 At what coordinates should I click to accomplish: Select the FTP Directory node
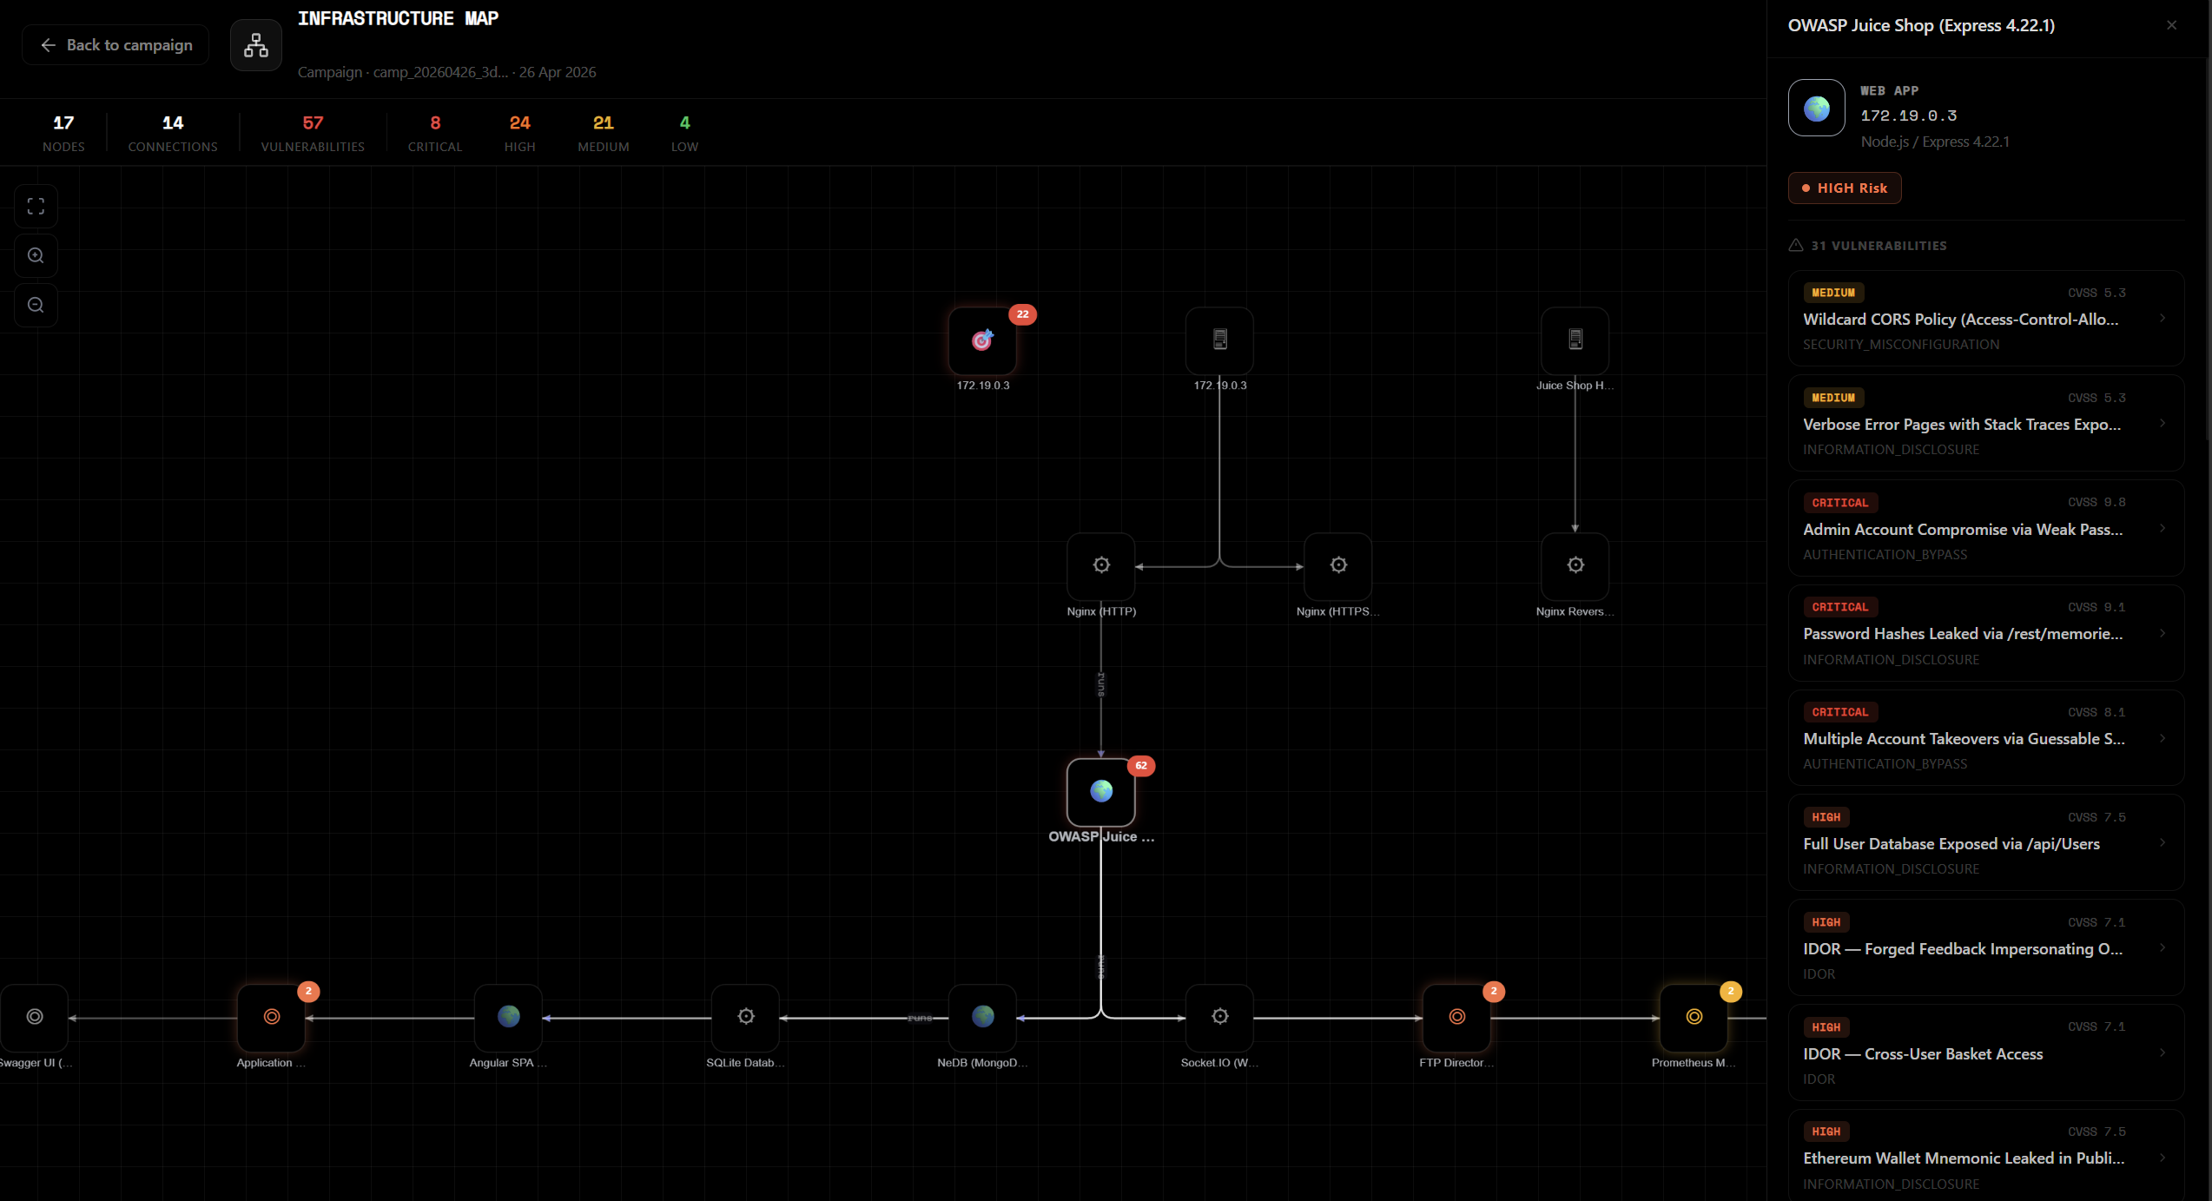click(x=1456, y=1018)
